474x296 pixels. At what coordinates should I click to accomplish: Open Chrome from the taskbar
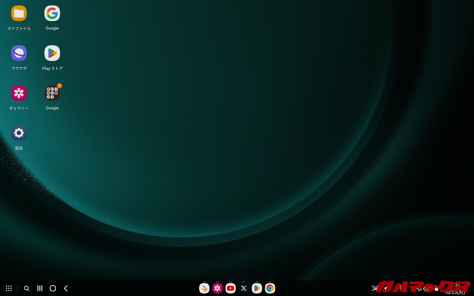pos(270,288)
